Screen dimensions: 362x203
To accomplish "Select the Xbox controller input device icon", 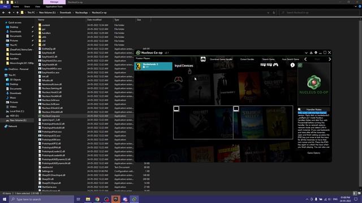I will click(178, 80).
